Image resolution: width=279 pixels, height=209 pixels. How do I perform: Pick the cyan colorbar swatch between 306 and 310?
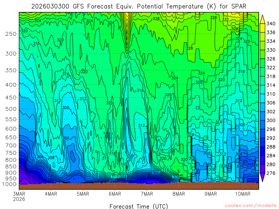[x=262, y=99]
